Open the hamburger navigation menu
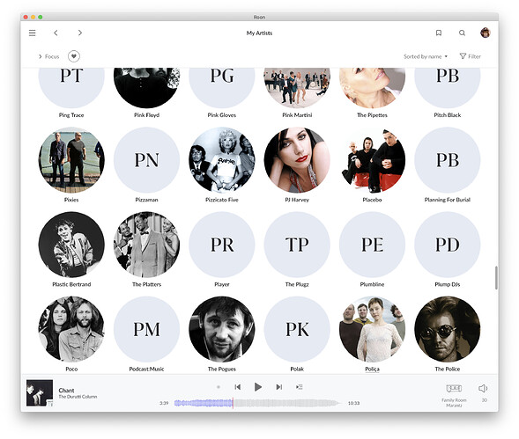The height and width of the screenshot is (439, 519). (x=32, y=33)
